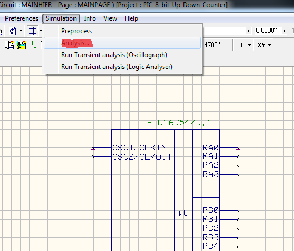Click the refresh page document icon
The image size is (294, 251).
point(13,31)
